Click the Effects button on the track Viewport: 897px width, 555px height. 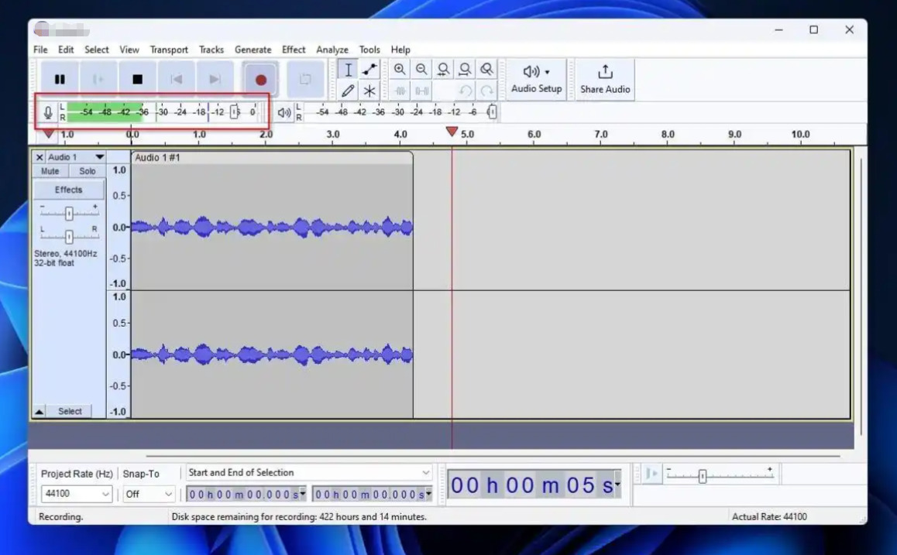pos(69,190)
